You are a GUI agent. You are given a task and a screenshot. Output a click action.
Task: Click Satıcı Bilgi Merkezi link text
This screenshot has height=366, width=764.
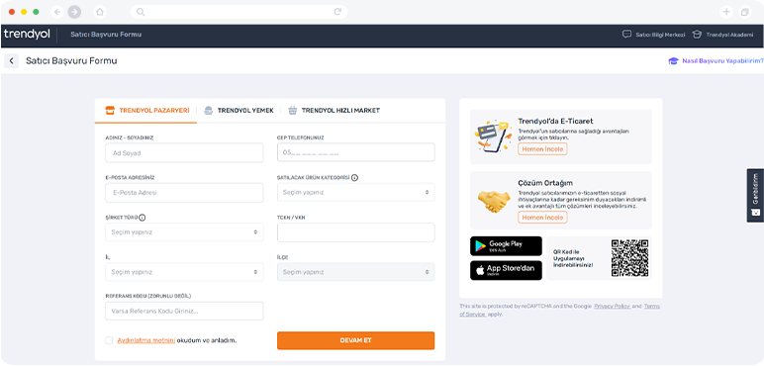coord(660,35)
